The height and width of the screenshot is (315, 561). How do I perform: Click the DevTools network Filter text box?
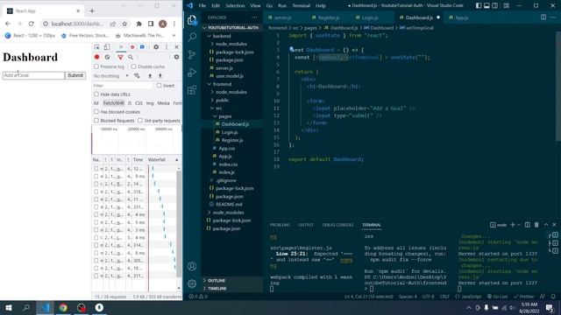pos(123,86)
